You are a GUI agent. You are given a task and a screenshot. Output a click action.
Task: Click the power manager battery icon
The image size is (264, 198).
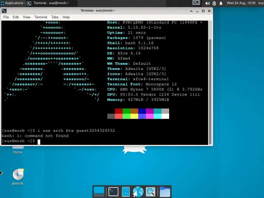pyautogui.click(x=214, y=3)
